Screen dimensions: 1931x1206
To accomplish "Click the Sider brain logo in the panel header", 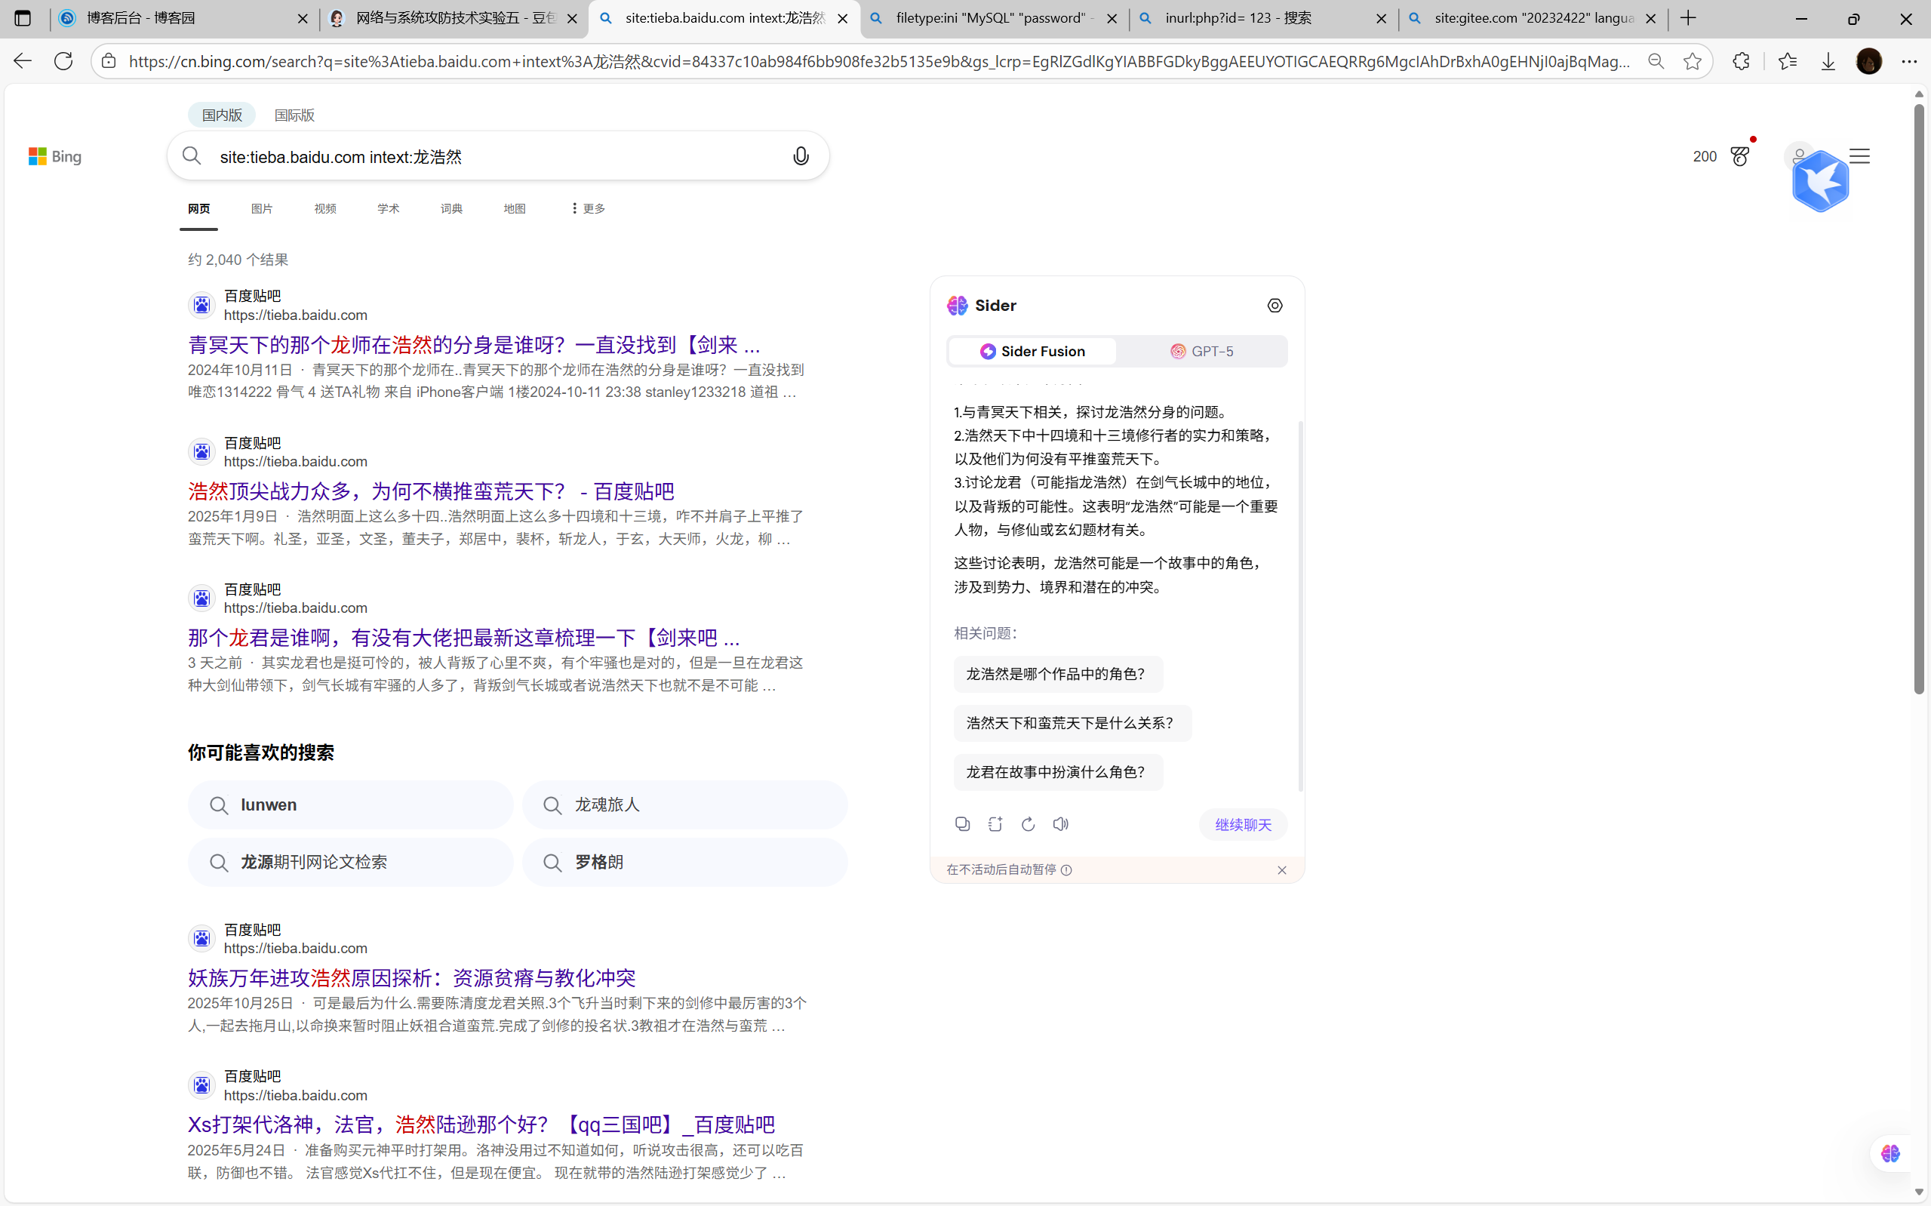I will [x=957, y=305].
